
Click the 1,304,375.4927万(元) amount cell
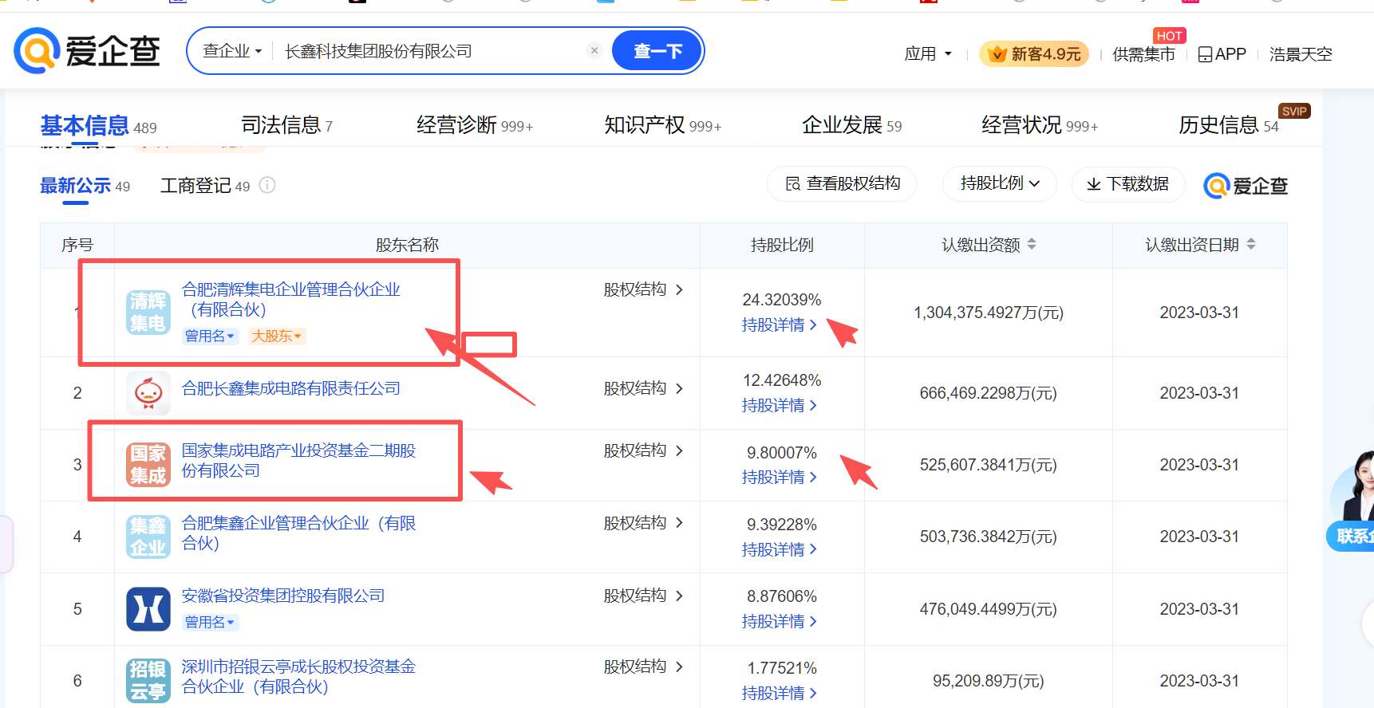click(x=989, y=313)
